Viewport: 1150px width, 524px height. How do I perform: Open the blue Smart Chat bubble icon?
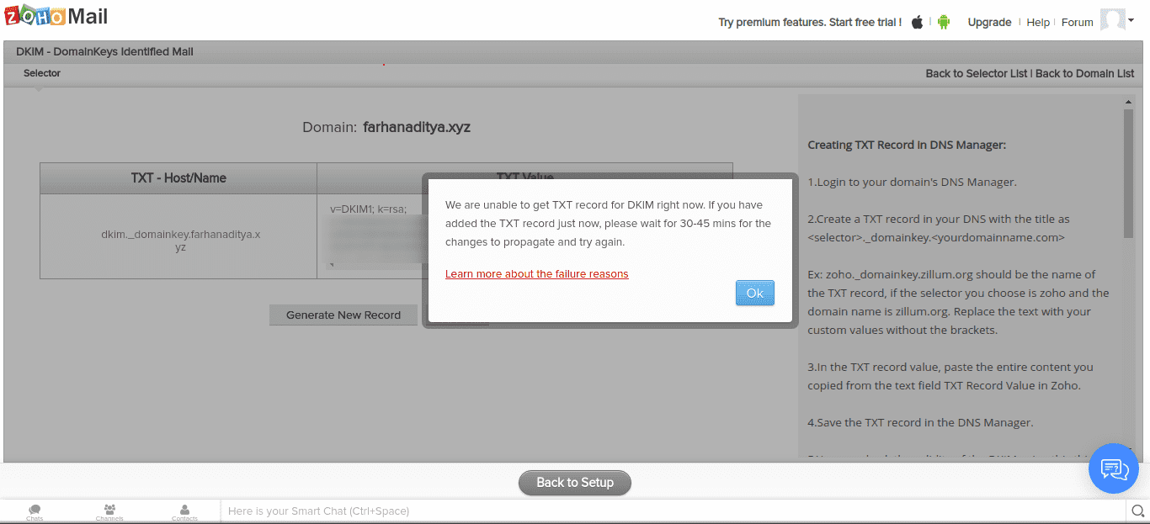(1113, 468)
